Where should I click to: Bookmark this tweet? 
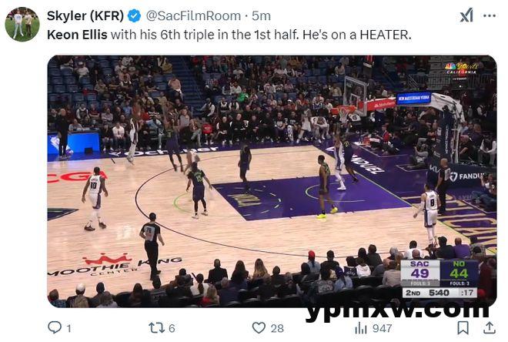pos(463,327)
